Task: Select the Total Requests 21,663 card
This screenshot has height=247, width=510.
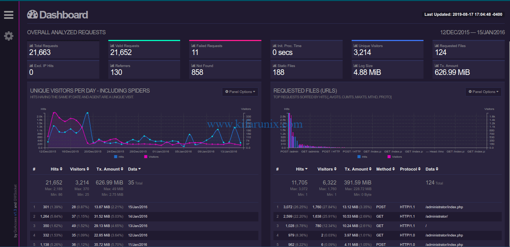Action: coord(63,50)
